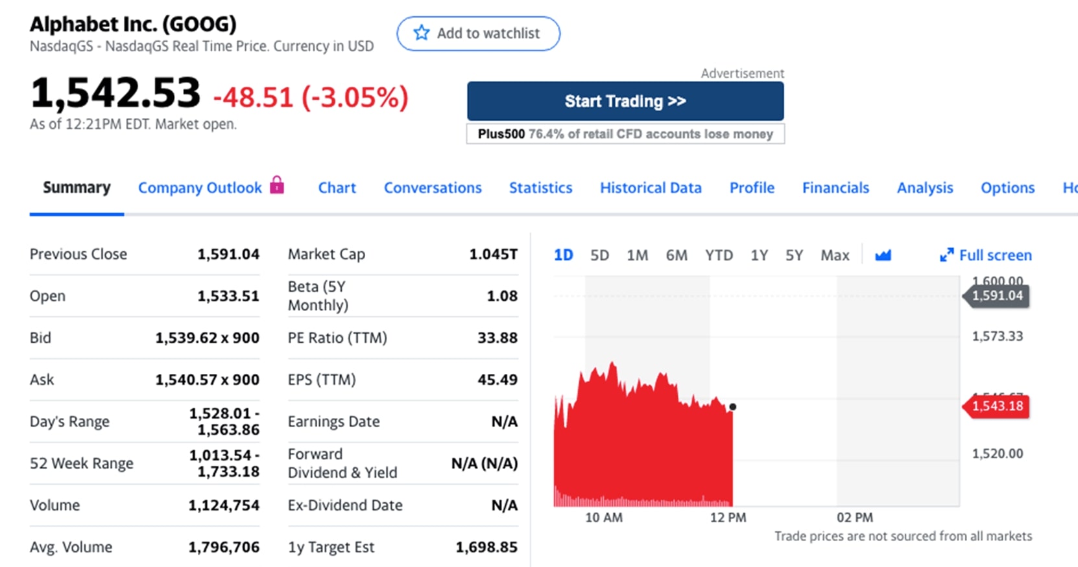The width and height of the screenshot is (1078, 567).
Task: Go to the Options tab
Action: (x=1007, y=188)
